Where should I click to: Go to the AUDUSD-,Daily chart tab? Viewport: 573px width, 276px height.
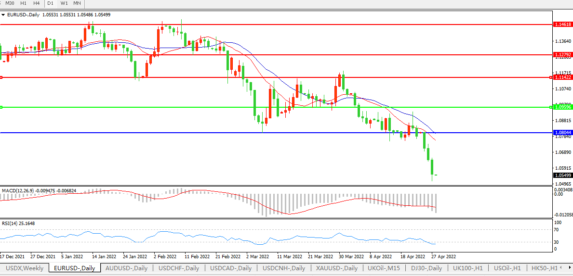[126, 268]
